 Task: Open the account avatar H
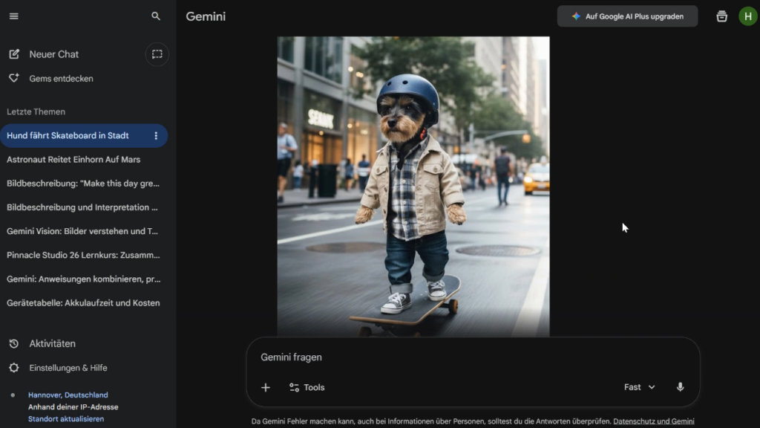pyautogui.click(x=747, y=16)
